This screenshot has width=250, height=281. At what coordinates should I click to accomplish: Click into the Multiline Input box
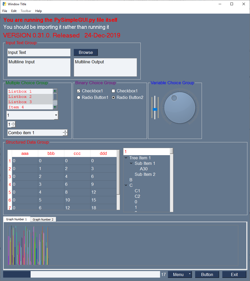tap(39, 67)
